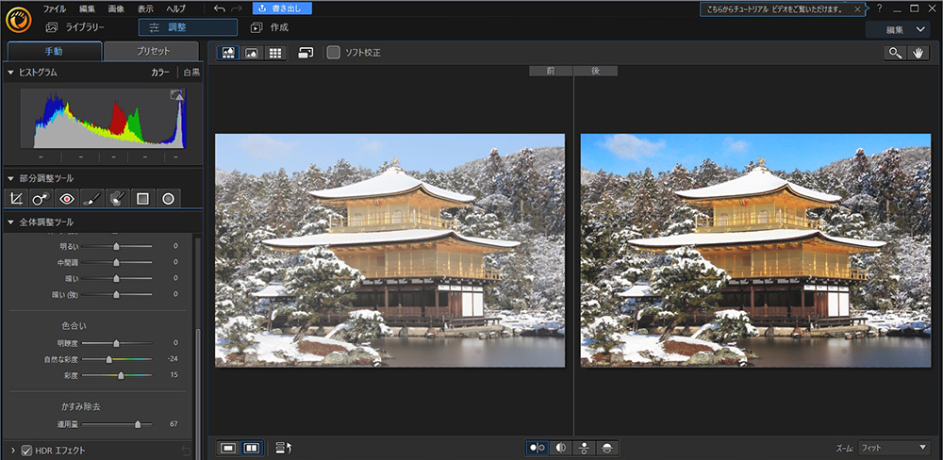Image resolution: width=943 pixels, height=460 pixels.
Task: Collapse the 部分調整ツール section
Action: tap(10, 178)
